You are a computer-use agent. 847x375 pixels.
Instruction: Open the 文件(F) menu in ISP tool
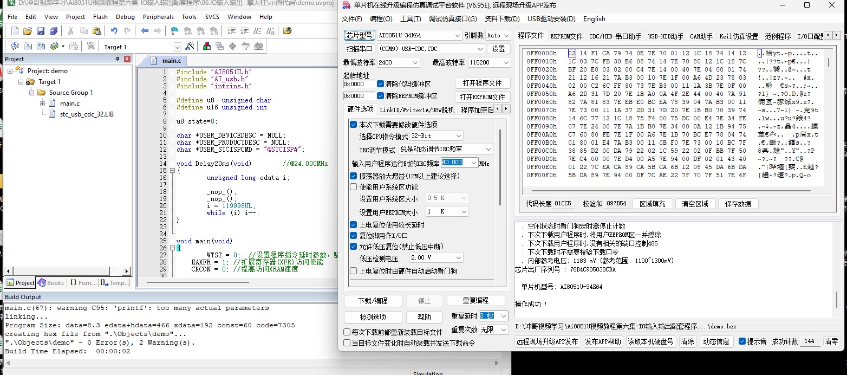coord(351,19)
